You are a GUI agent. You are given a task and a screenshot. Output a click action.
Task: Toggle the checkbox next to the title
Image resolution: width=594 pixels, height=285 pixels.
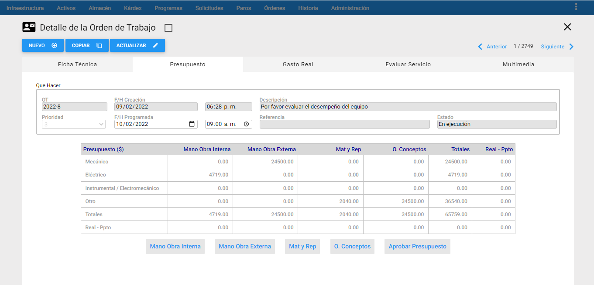point(168,28)
